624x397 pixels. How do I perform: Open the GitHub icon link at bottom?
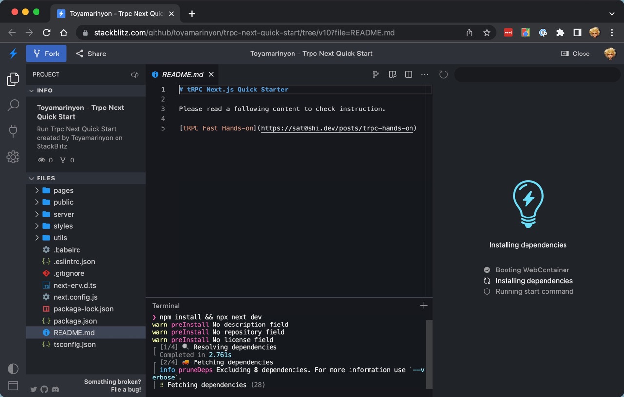click(x=44, y=389)
